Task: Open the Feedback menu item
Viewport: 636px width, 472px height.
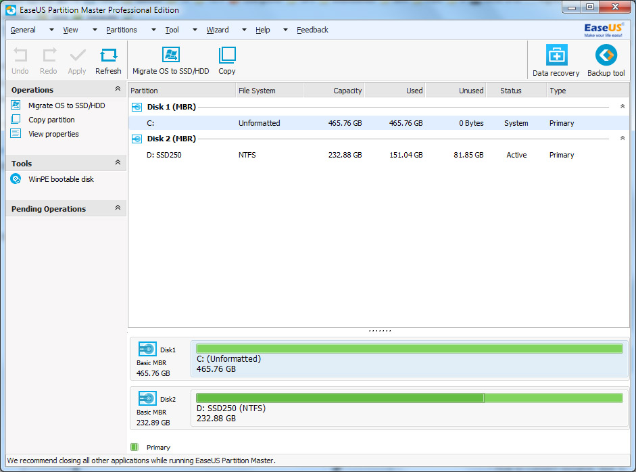Action: pos(312,30)
